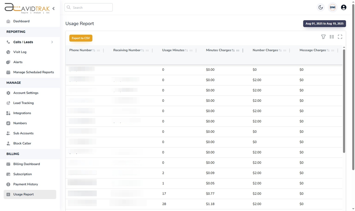Open the user profile avatar menu
Viewport: 355px width, 211px height.
coord(344,8)
